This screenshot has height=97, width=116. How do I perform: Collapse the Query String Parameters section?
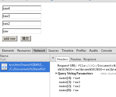(x=56, y=73)
